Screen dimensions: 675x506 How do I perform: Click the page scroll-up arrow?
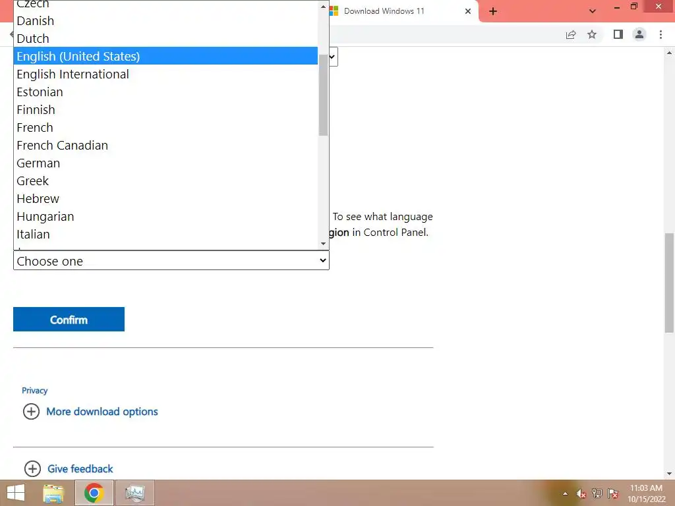click(x=669, y=53)
